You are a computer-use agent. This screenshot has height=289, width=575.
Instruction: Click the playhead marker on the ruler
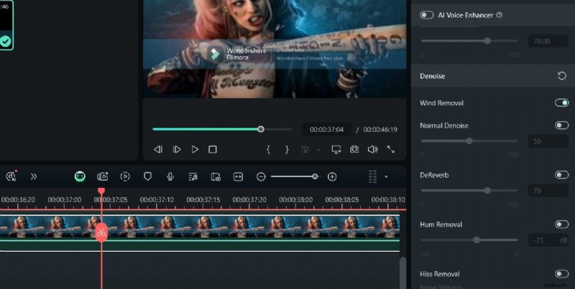pyautogui.click(x=101, y=191)
